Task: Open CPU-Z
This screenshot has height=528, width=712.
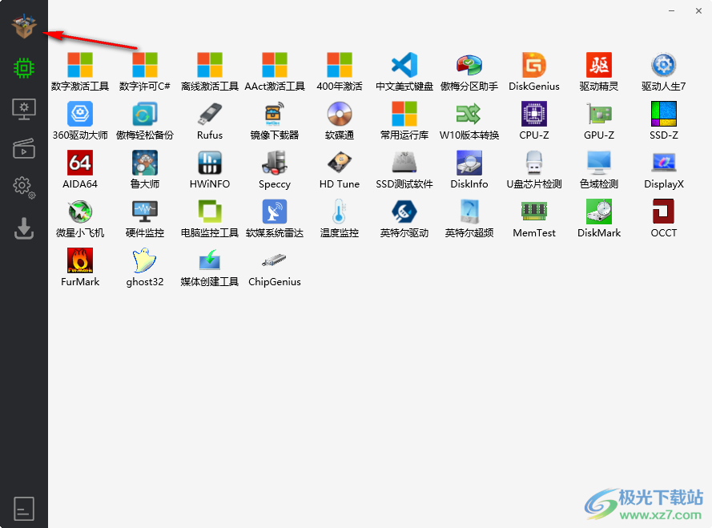Action: (534, 121)
